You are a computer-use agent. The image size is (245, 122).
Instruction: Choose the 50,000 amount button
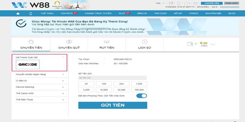coord(121,90)
